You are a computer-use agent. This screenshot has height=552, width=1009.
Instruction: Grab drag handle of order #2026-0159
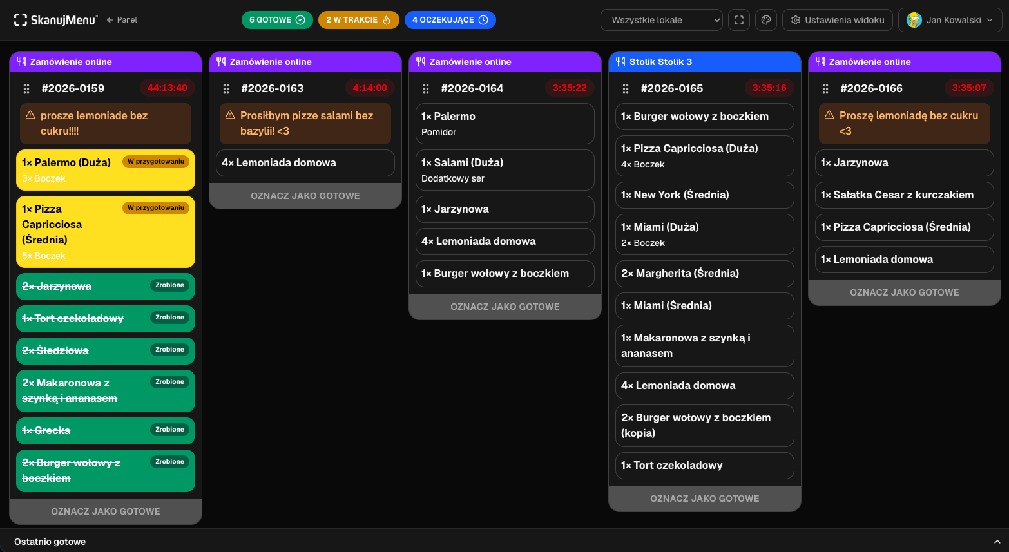coord(26,89)
